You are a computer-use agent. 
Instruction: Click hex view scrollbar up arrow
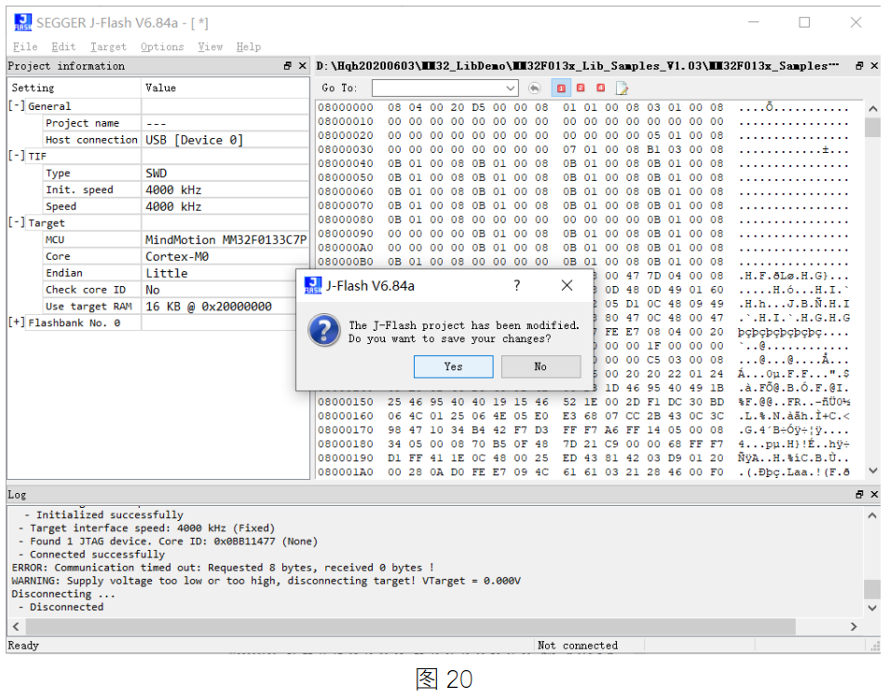872,108
